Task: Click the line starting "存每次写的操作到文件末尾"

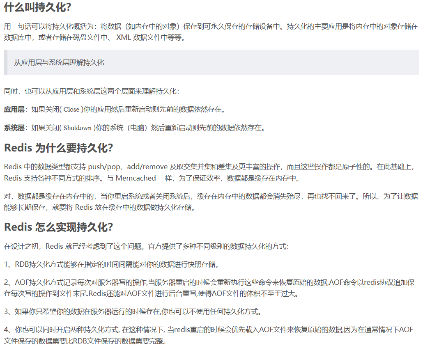Action: 152,293
